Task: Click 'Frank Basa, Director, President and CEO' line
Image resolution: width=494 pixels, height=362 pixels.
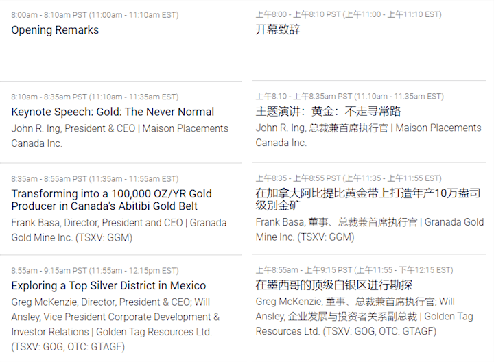Action: (x=119, y=223)
